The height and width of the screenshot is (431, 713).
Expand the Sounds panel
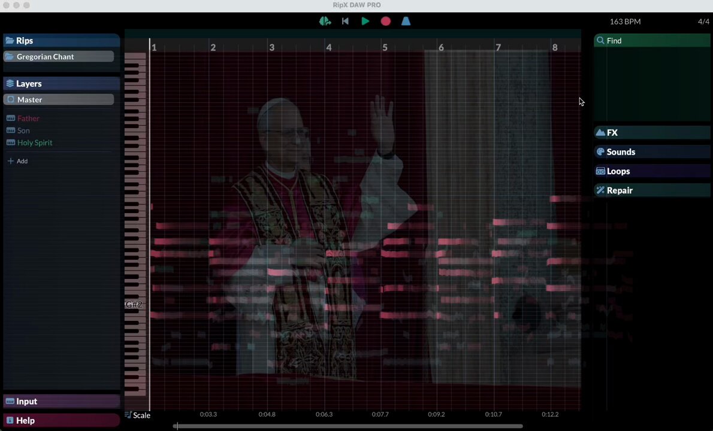652,151
